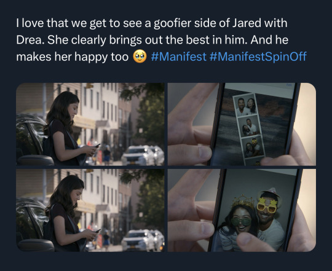Click the tweet text mentioning Jared and Drea
Image resolution: width=332 pixels, height=271 pixels.
click(x=161, y=40)
